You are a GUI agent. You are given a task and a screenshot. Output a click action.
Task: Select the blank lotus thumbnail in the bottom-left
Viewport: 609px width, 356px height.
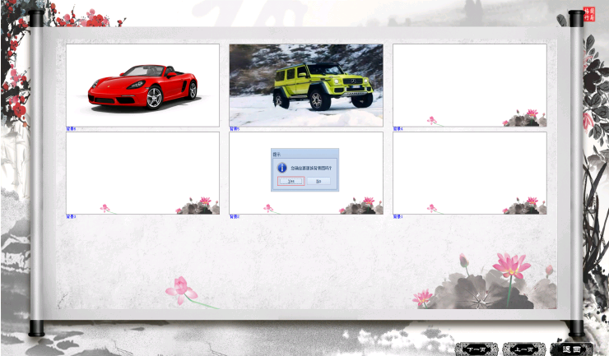(x=142, y=173)
